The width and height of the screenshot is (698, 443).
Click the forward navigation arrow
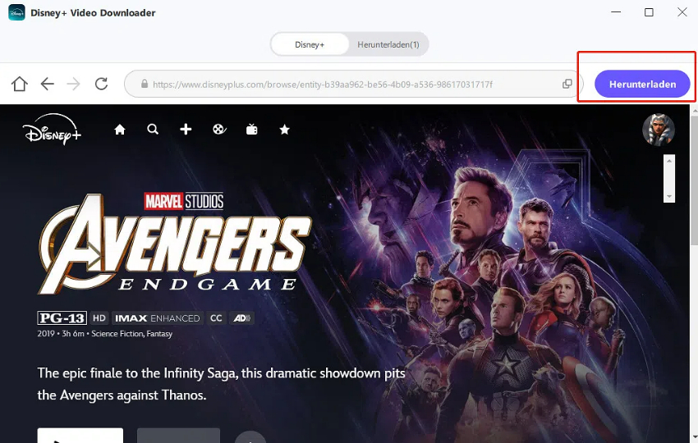click(x=74, y=84)
